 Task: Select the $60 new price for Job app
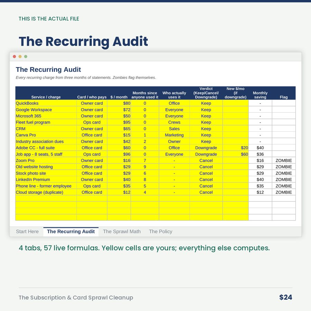click(235, 154)
